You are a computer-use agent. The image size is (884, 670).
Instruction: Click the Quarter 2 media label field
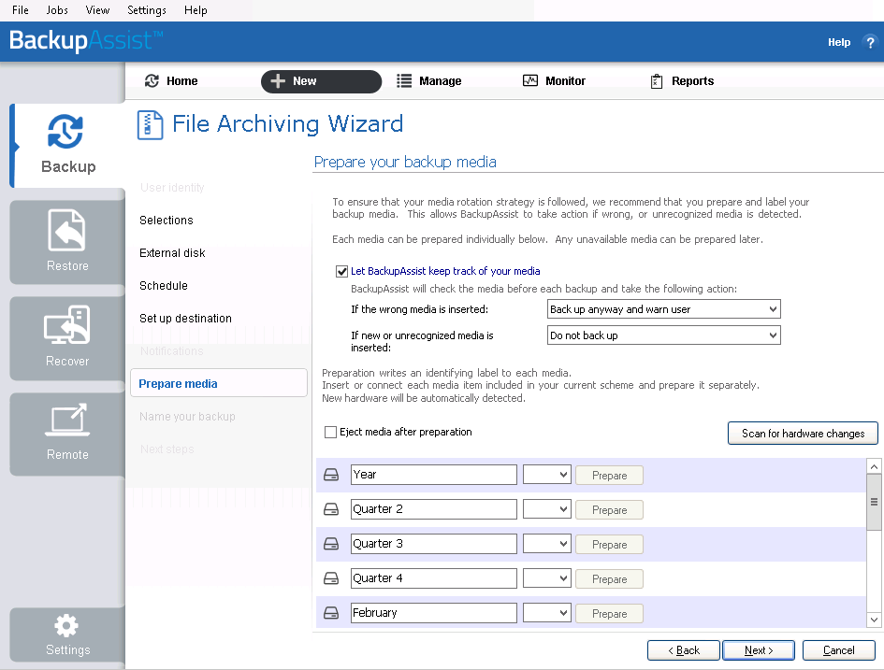point(433,509)
